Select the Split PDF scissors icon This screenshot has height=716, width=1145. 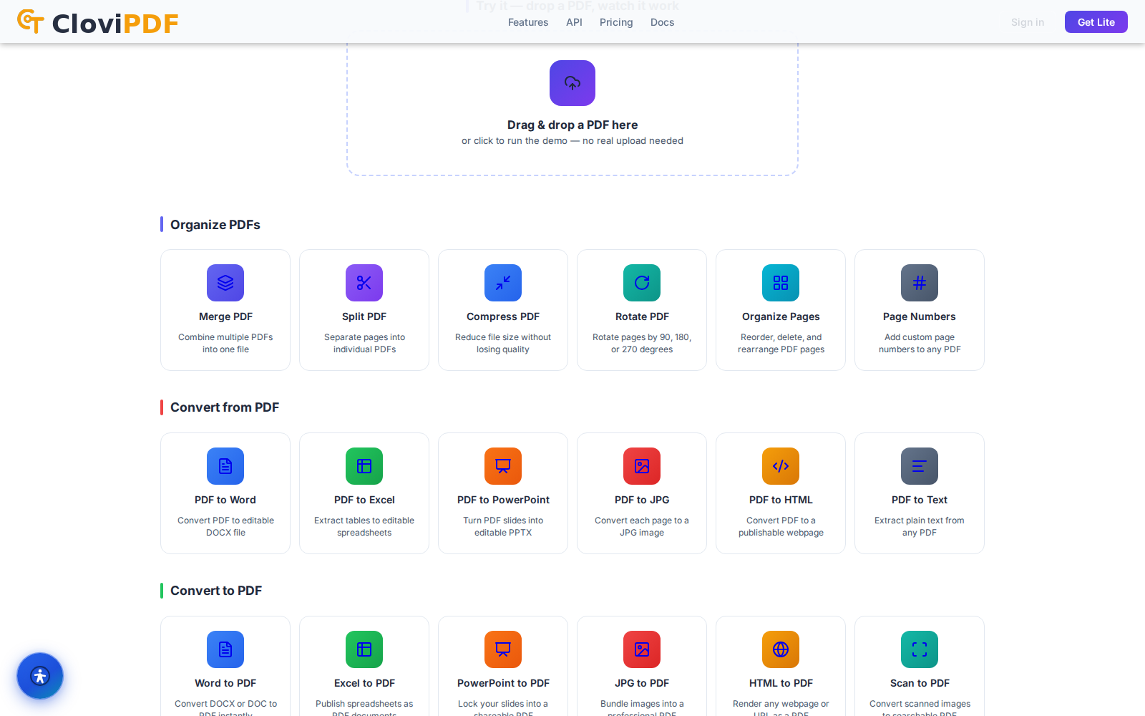point(364,283)
